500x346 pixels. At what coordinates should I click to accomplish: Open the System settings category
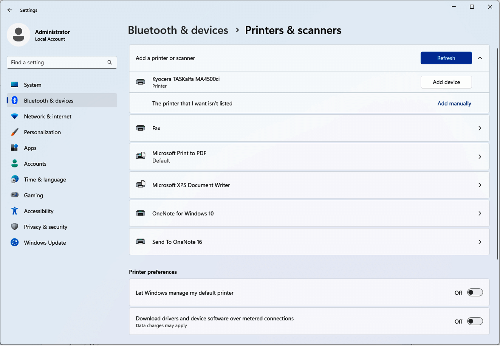pos(62,85)
